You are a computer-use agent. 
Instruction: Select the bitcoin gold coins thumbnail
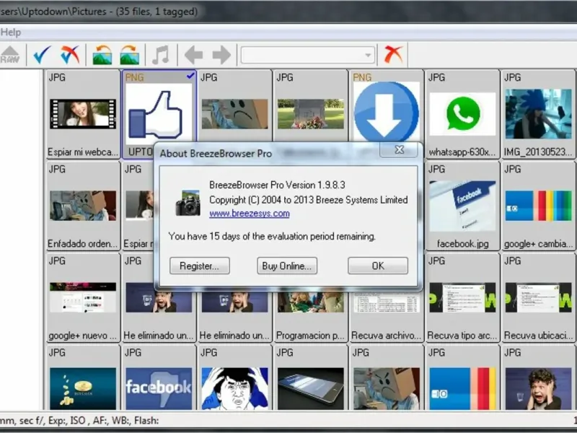coord(83,388)
